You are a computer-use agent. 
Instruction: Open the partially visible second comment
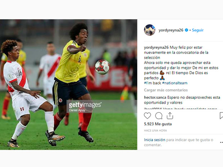(x=181, y=108)
